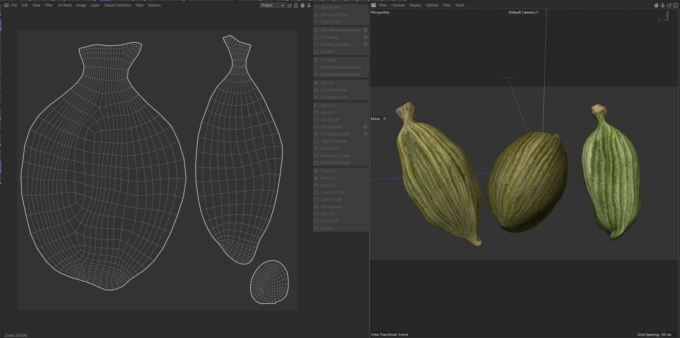Click the UV Peeler command

(x=341, y=60)
